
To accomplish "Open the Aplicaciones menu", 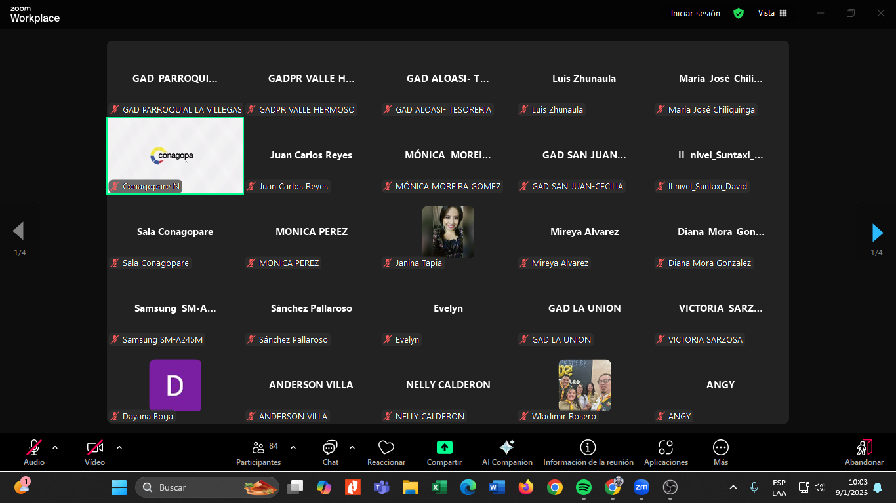I will [666, 452].
